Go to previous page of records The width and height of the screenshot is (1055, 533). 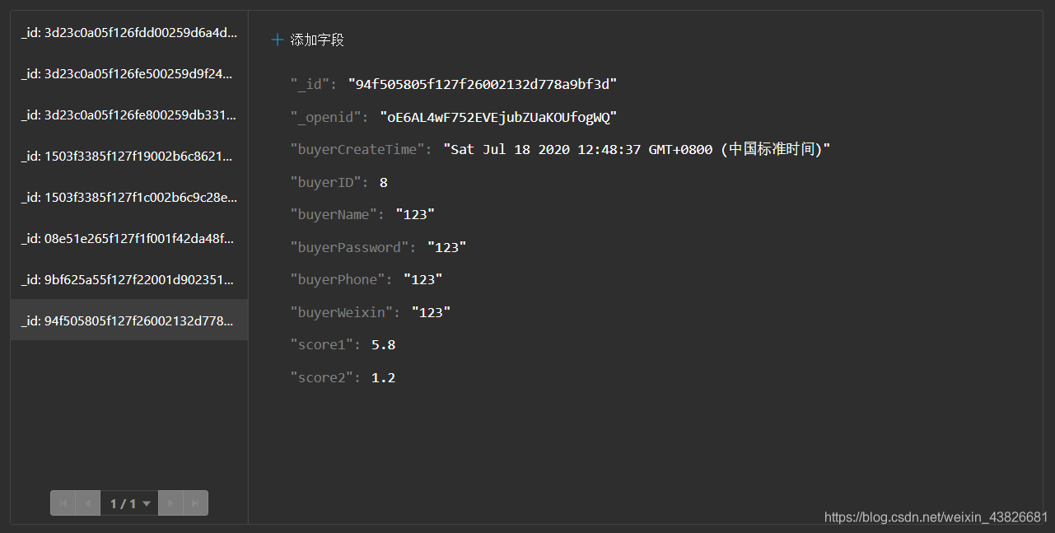88,503
